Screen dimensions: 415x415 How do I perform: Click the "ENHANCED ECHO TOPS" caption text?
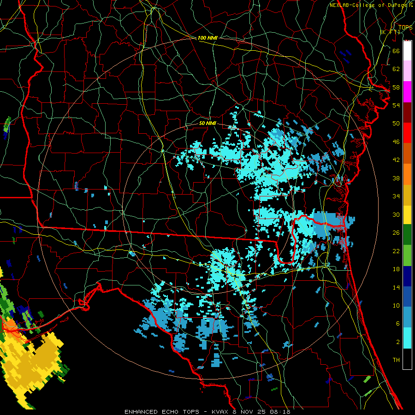[161, 412]
